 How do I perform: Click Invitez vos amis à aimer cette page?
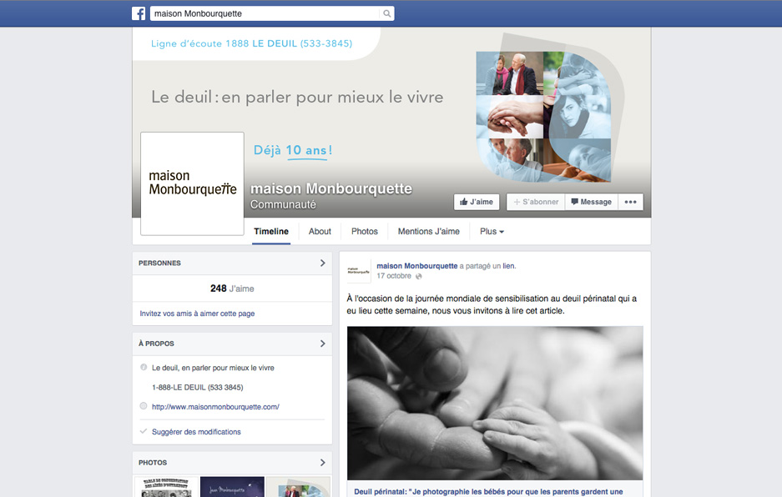coord(197,314)
